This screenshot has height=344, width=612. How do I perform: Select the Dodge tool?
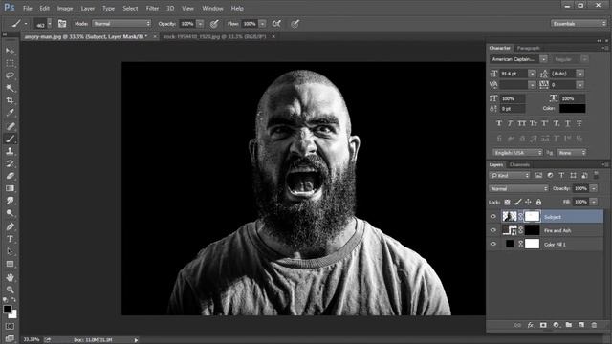(10, 213)
